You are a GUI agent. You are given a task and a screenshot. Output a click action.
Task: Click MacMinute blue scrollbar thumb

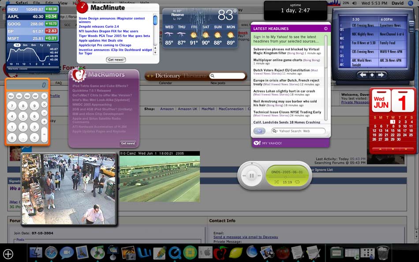pyautogui.click(x=155, y=20)
